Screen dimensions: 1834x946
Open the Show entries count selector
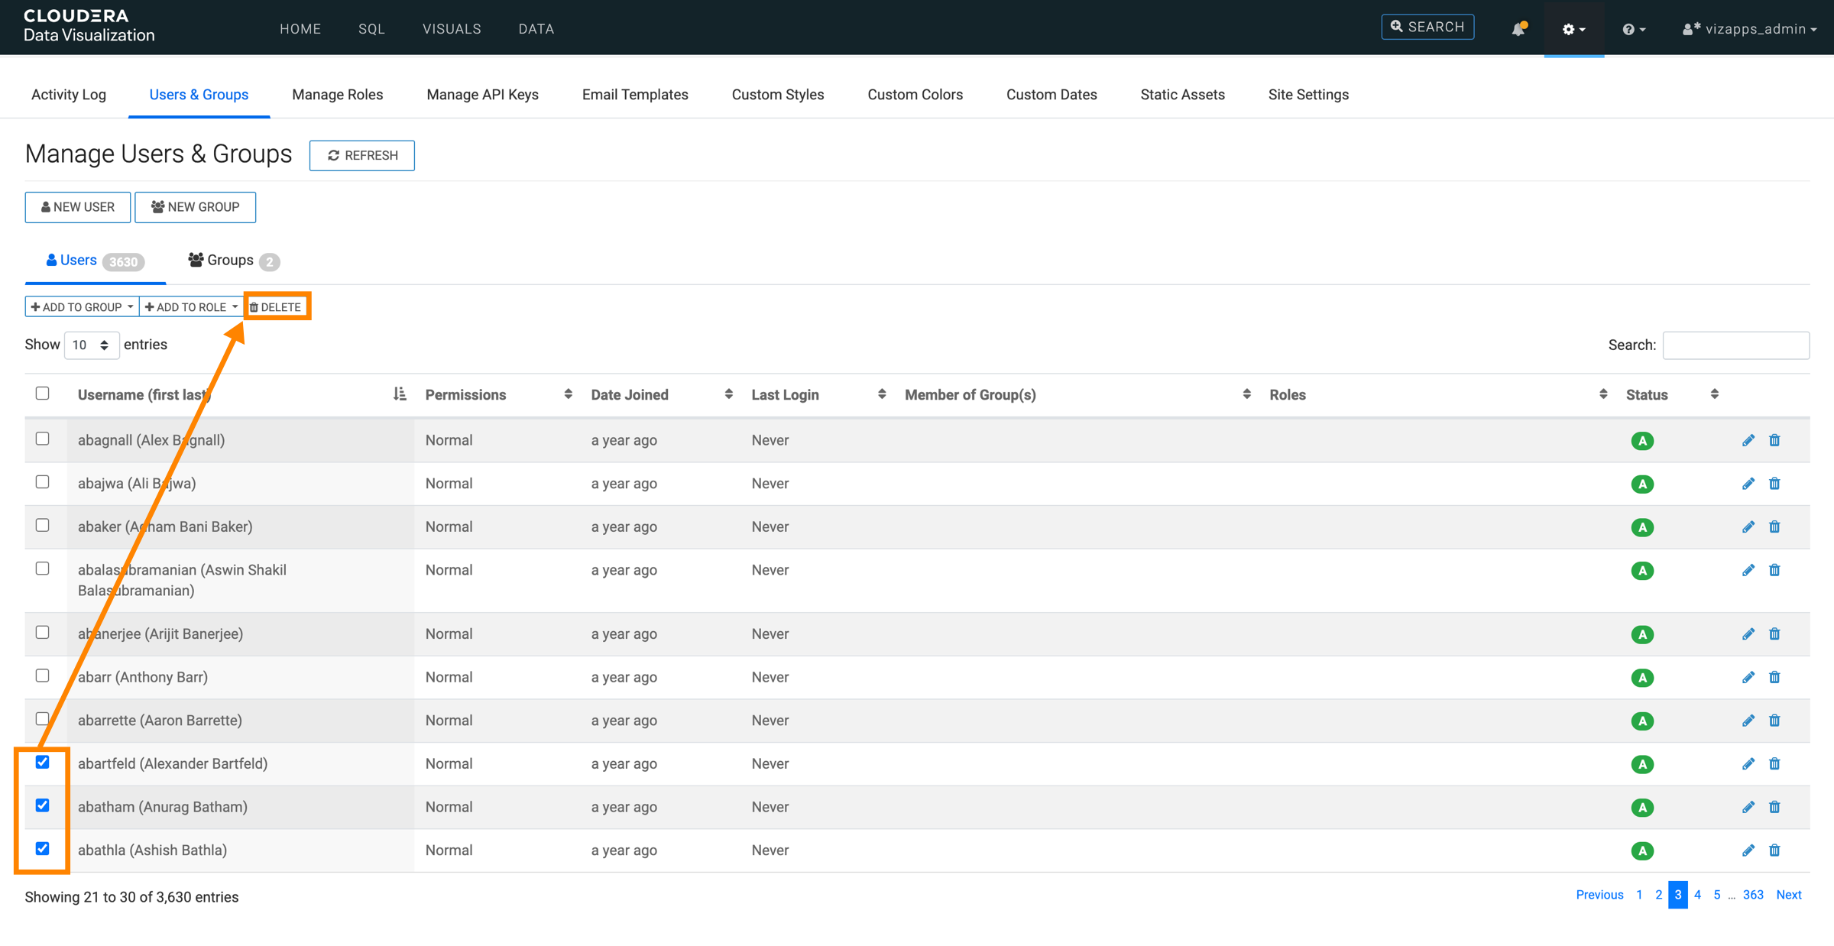coord(91,345)
